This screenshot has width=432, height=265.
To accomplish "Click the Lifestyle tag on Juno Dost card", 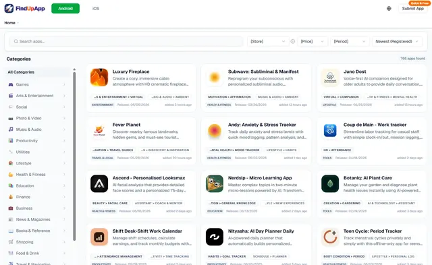I will point(329,105).
